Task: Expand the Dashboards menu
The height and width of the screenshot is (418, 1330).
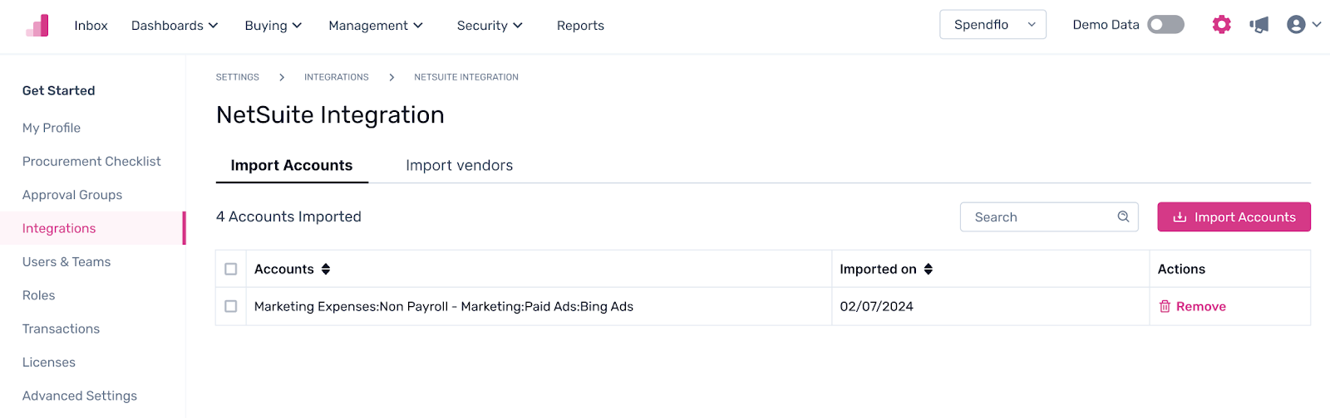Action: (x=175, y=26)
